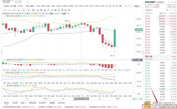The image size is (177, 109).
Task: Toggle 对数 logarithmic scale
Action: 134,99
